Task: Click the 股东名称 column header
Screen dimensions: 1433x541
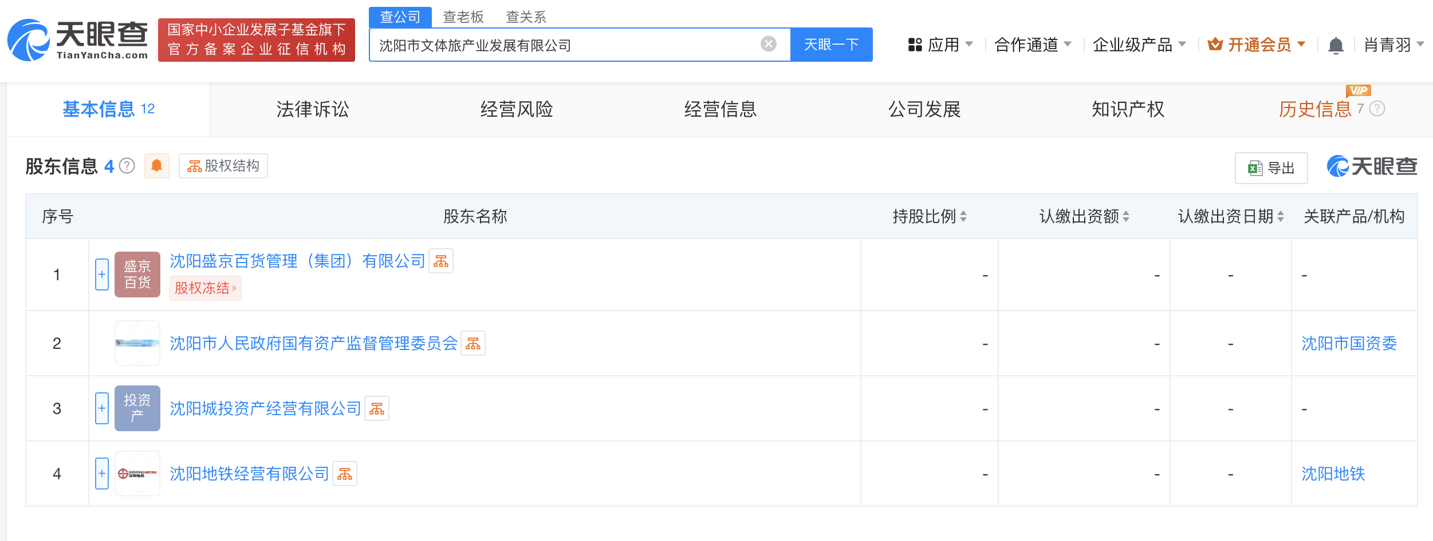Action: 475,217
